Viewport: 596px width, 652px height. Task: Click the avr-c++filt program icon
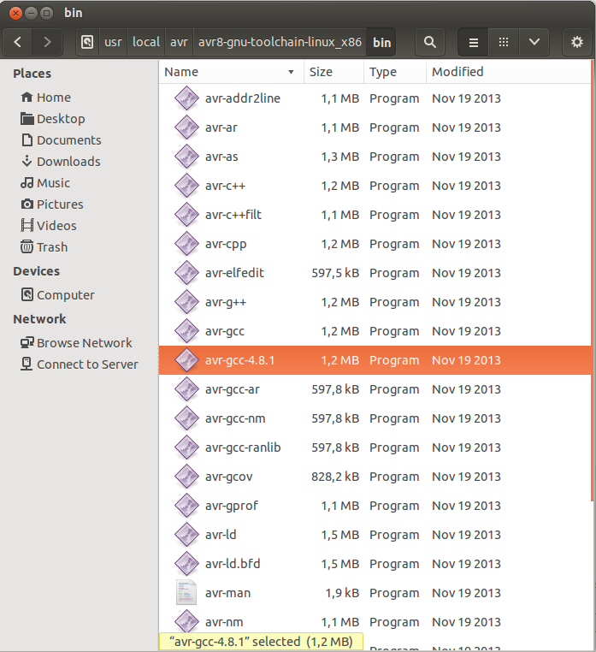point(186,215)
